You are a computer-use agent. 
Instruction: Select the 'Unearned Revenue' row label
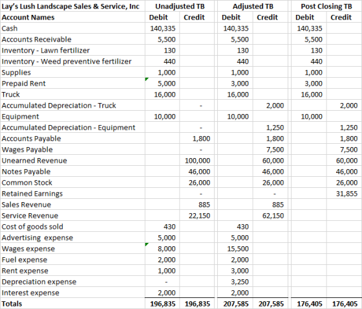point(72,161)
